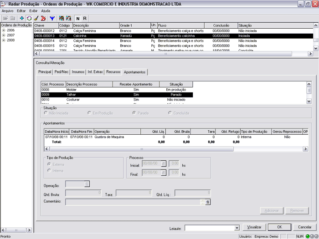Click the Visualizar button
Screen dimensions: 319x239
coord(254,227)
